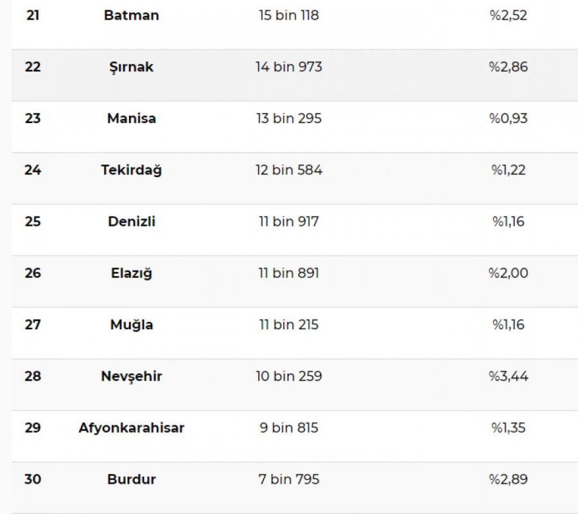Select the 14 bin 973 figure

click(288, 67)
